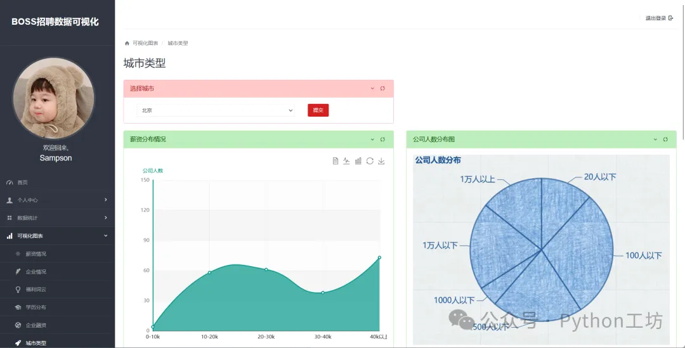Click the grid icon of 数据统计
685x348 pixels.
coord(10,218)
